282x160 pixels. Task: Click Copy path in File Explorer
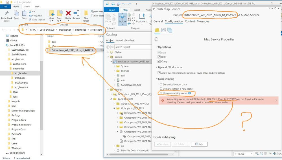click(35, 15)
